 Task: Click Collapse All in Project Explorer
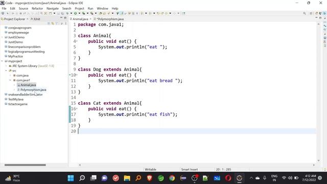tap(49, 24)
